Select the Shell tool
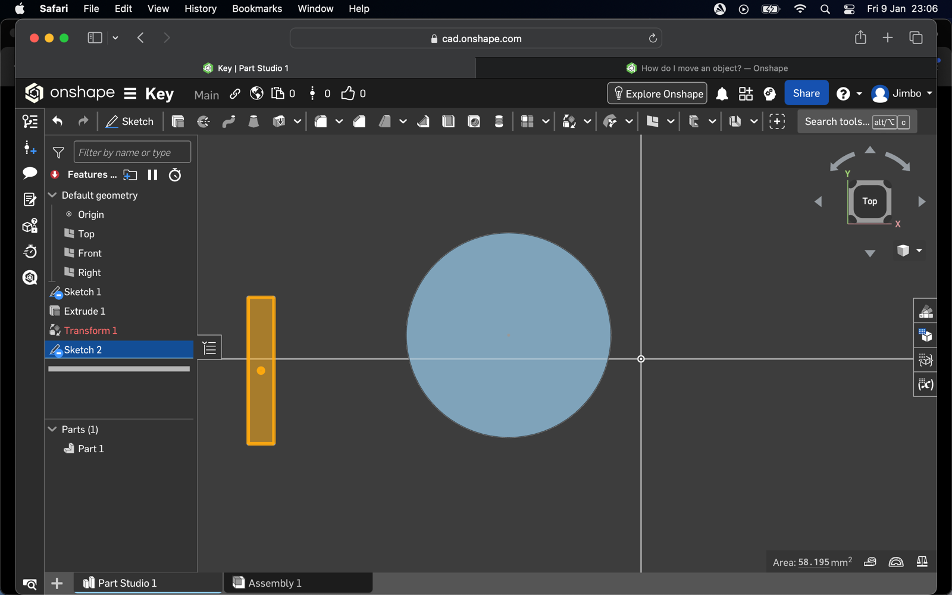 click(449, 121)
